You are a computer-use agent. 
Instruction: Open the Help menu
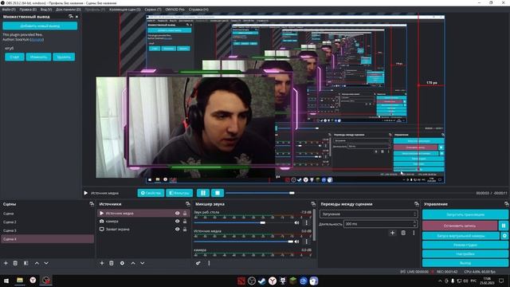198,10
